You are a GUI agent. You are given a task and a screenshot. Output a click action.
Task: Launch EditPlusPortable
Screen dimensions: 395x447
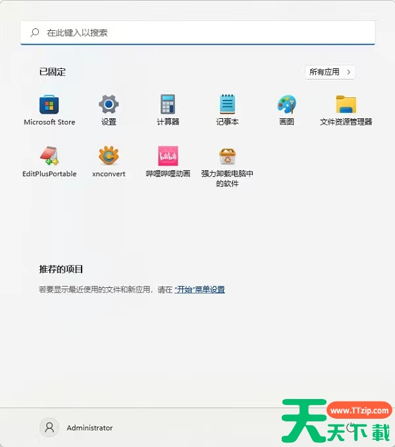coord(49,162)
